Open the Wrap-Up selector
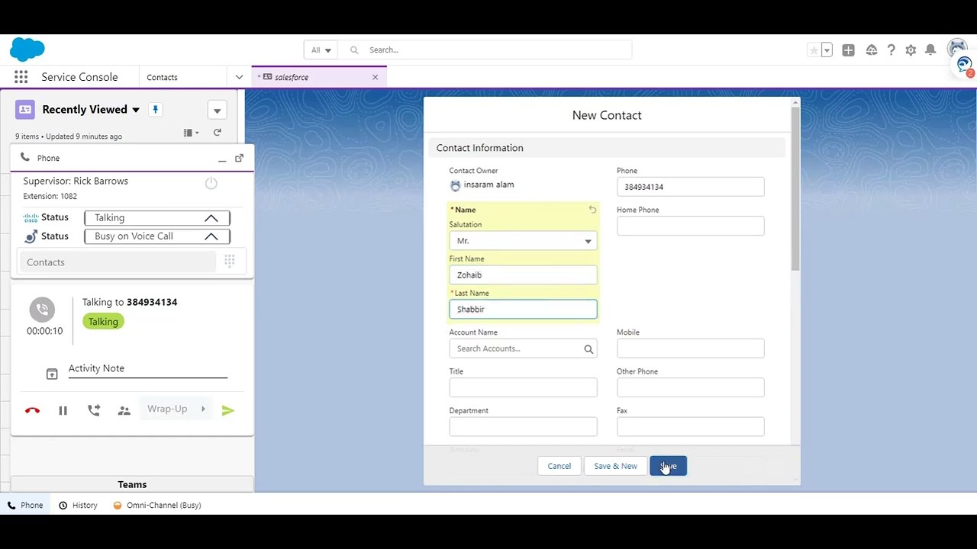This screenshot has height=549, width=977. 176,409
